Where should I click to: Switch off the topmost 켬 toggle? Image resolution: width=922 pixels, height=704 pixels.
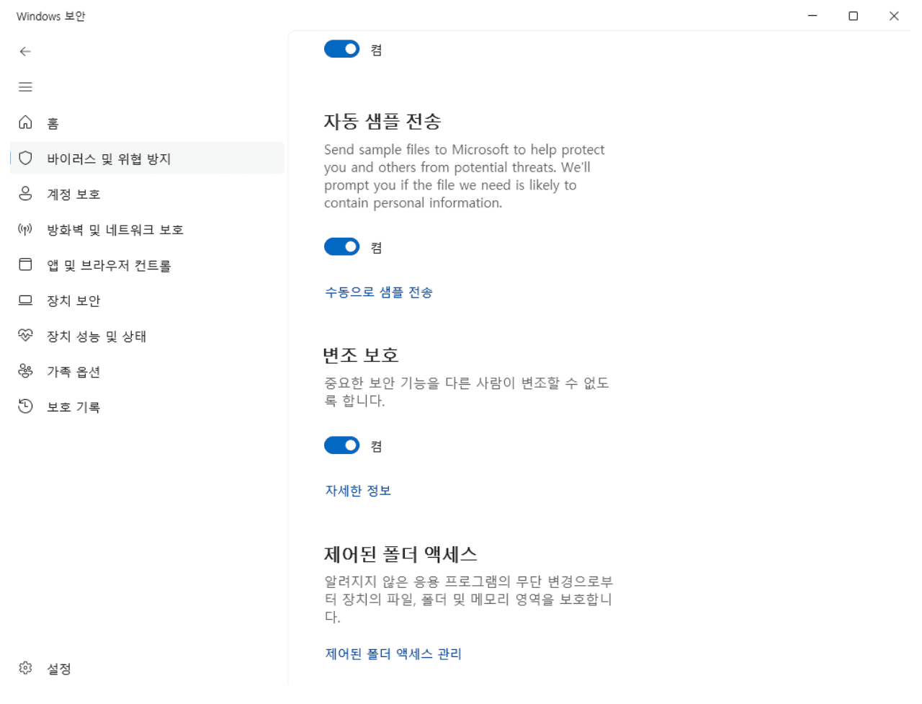pyautogui.click(x=341, y=48)
